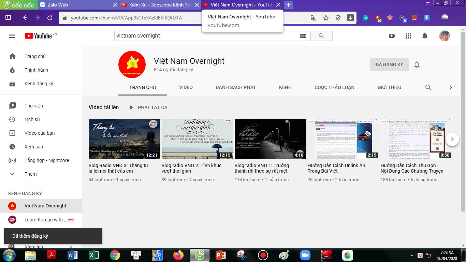This screenshot has height=262, width=466.
Task: Open Blog Radio VNO 3 thumbnail
Action: (x=125, y=139)
